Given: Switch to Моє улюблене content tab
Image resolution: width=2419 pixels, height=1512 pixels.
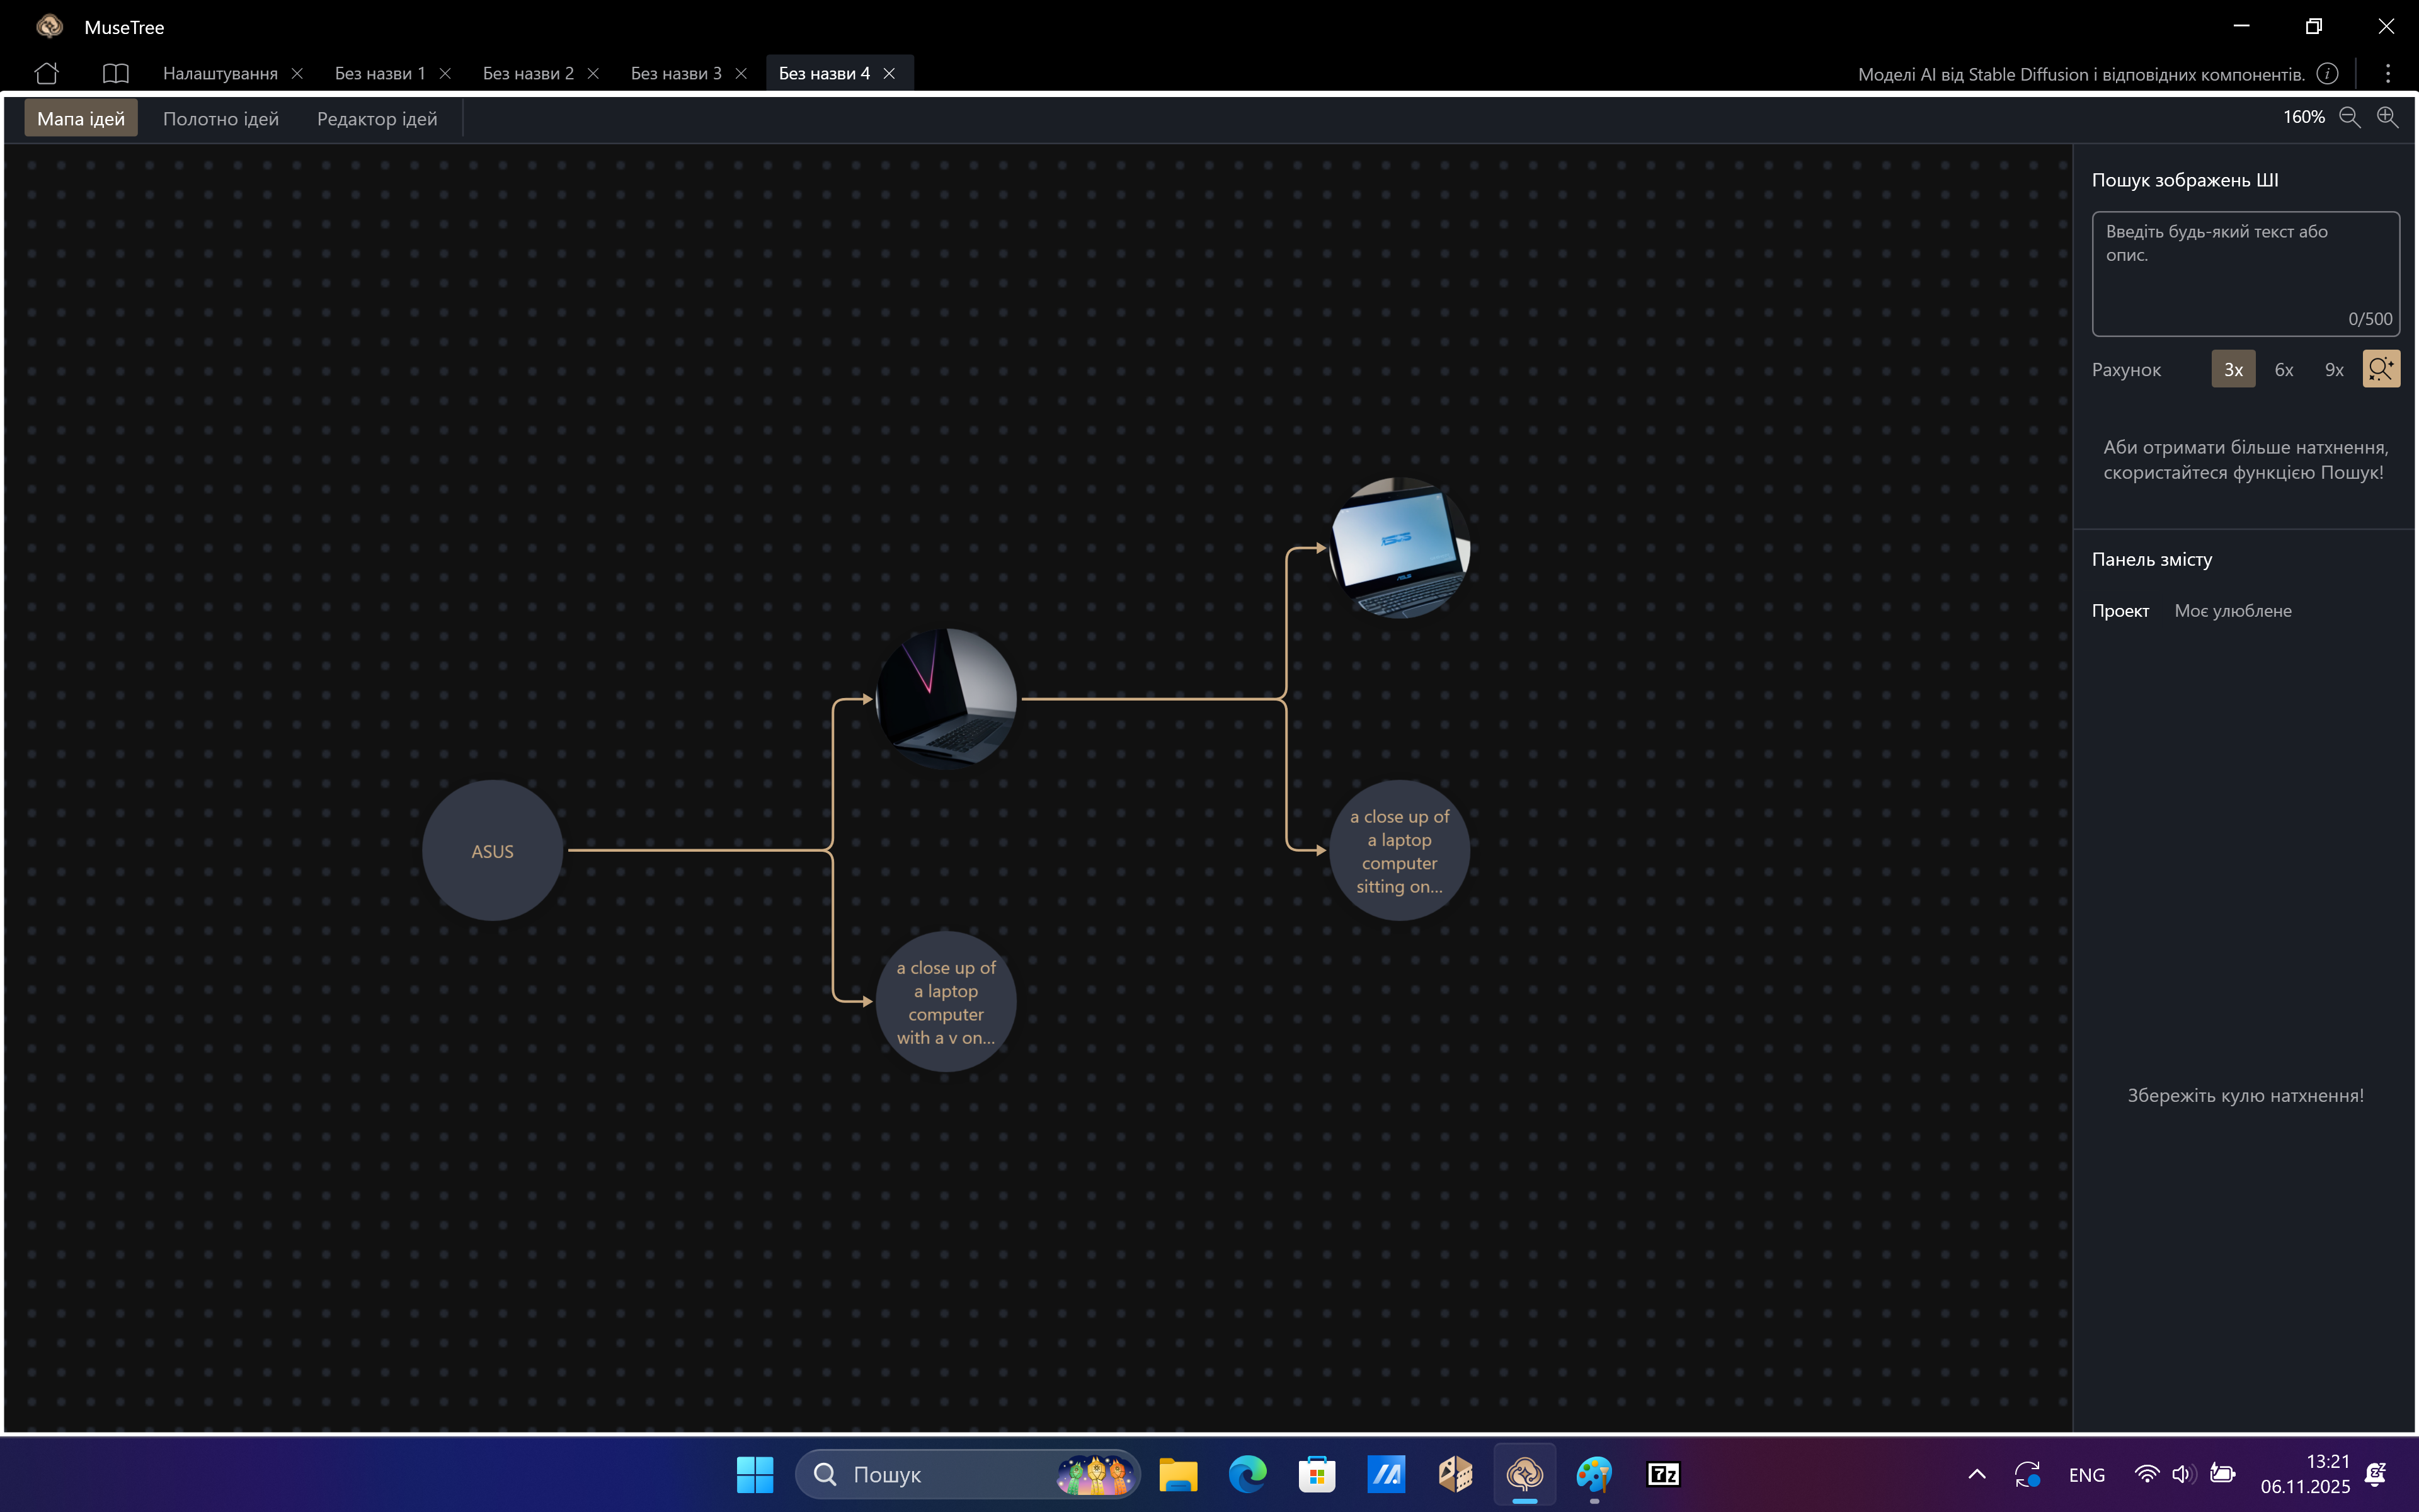Looking at the screenshot, I should coord(2232,611).
